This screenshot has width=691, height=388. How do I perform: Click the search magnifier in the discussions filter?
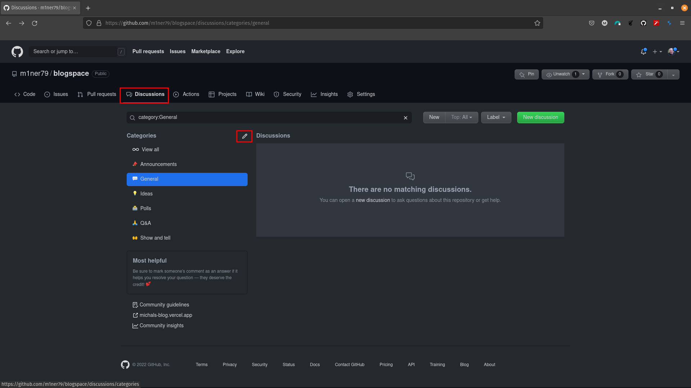tap(132, 118)
